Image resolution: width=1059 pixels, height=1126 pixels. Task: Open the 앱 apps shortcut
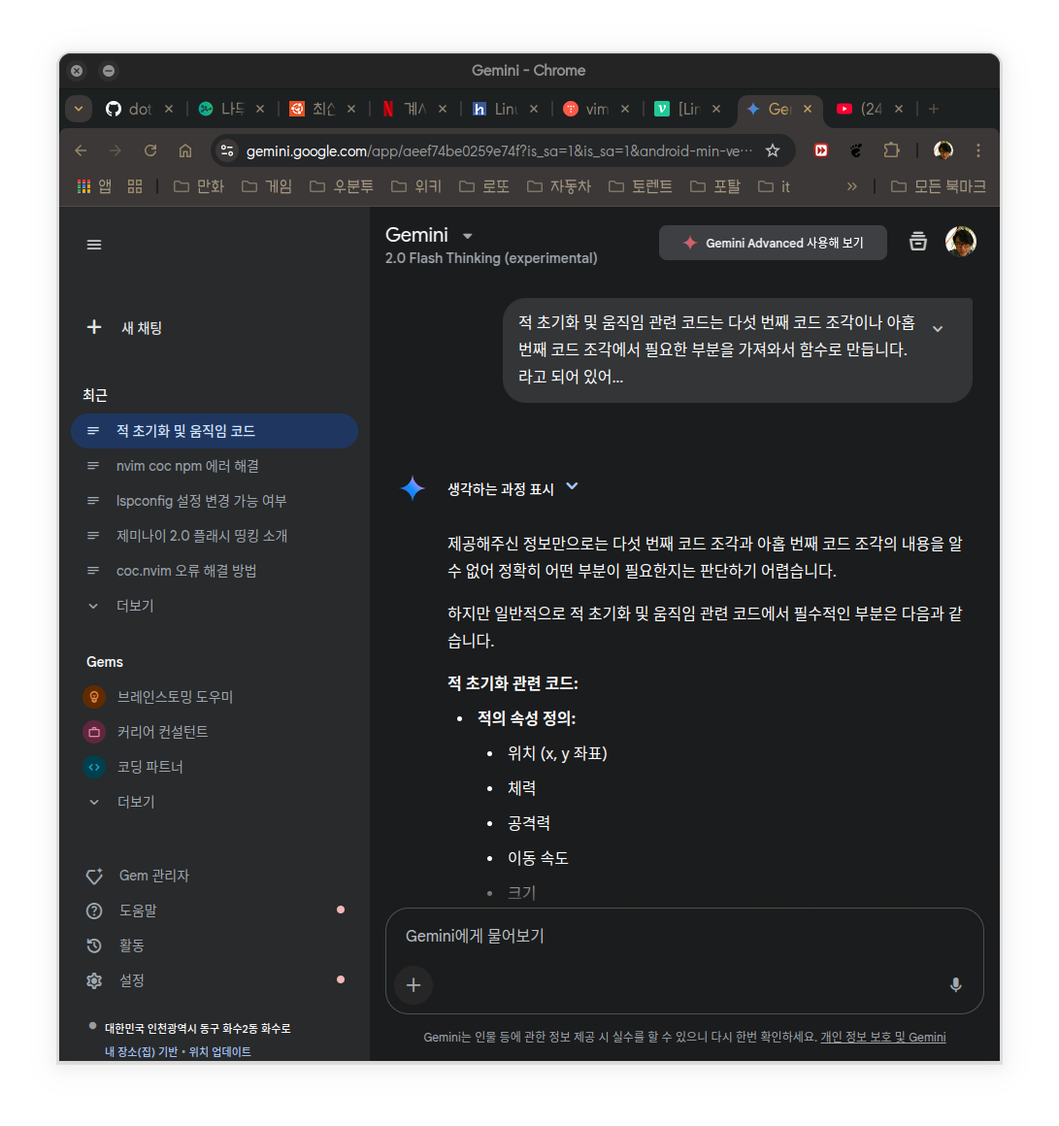[x=94, y=186]
